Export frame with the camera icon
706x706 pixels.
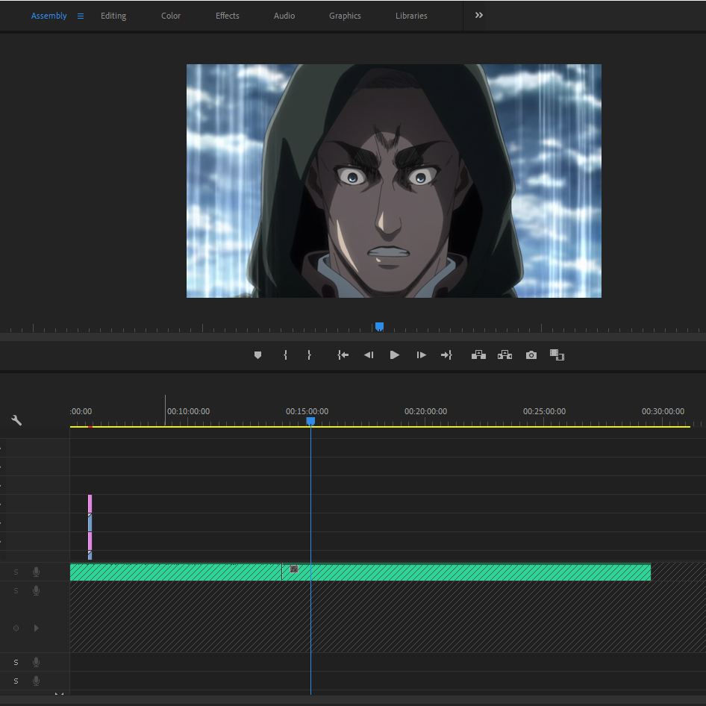[531, 355]
